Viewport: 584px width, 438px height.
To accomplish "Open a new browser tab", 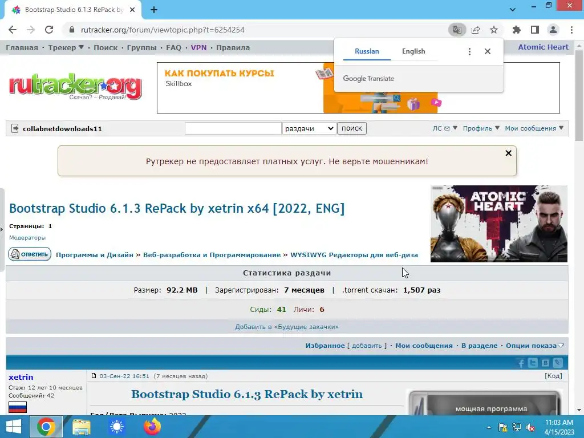I will click(154, 10).
